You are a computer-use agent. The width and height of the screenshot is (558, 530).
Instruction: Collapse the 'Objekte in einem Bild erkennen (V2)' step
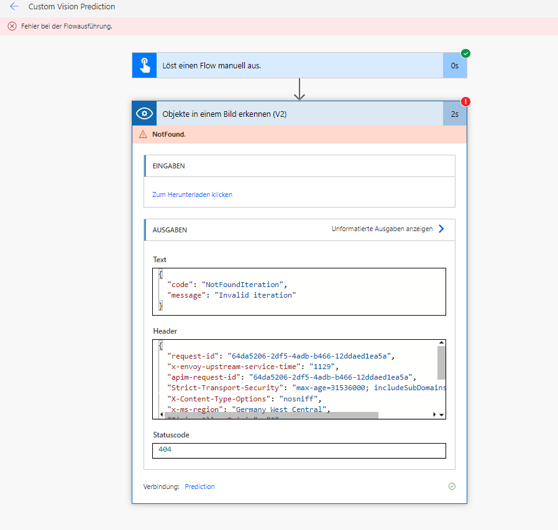pyautogui.click(x=300, y=114)
